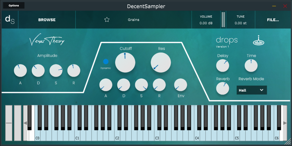The image size is (292, 146).
Task: Close the DecentSampler window
Action: (x=285, y=6)
